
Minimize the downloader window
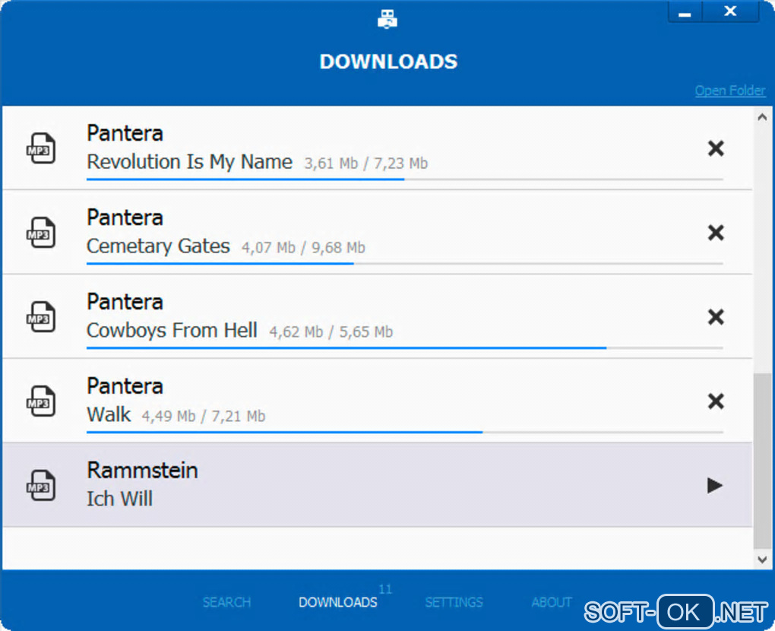[x=685, y=12]
